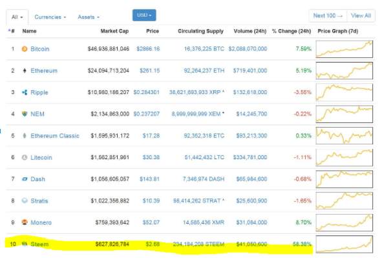Click the Bitcoin coin logo icon
The width and height of the screenshot is (382, 261).
[25, 49]
